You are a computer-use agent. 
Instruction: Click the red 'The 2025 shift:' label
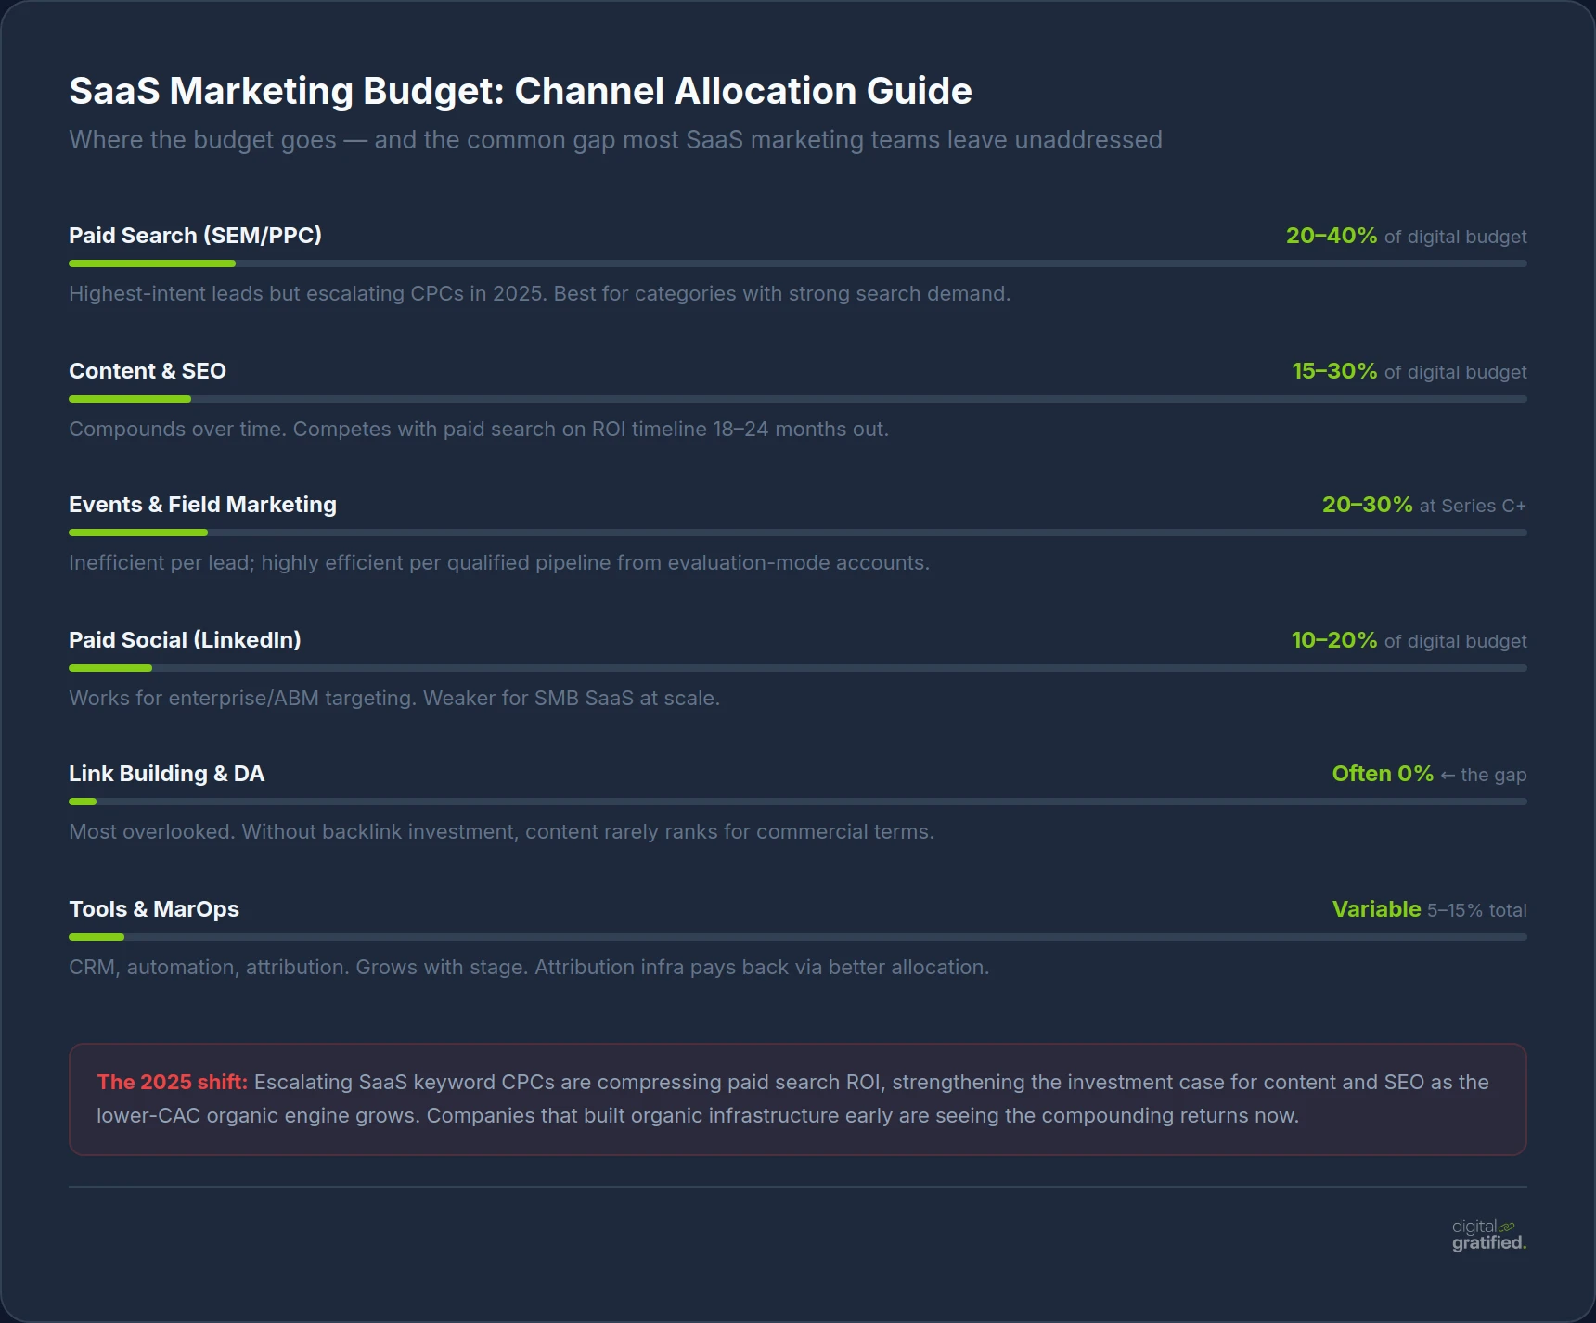click(x=173, y=1082)
